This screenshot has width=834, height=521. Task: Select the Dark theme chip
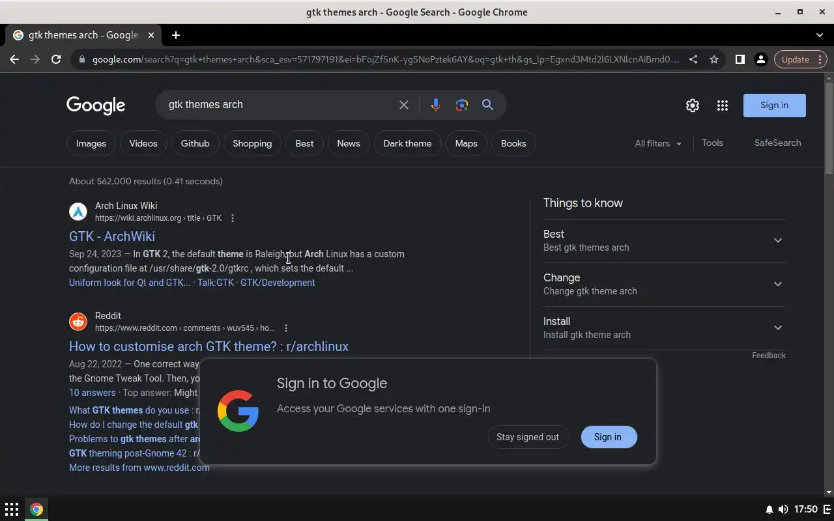pos(407,143)
